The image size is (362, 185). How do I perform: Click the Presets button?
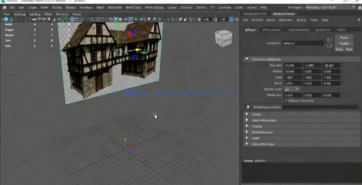(x=344, y=43)
